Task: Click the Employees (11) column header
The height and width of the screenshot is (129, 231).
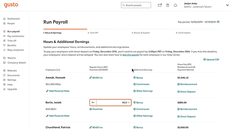Action: coord(53,70)
